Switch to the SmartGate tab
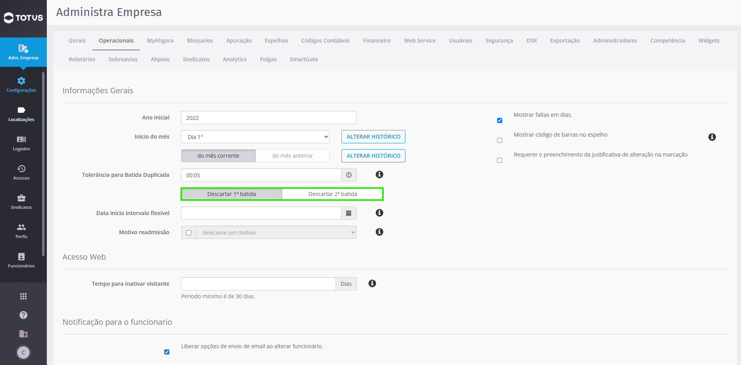Viewport: 741px width, 365px height. [304, 59]
